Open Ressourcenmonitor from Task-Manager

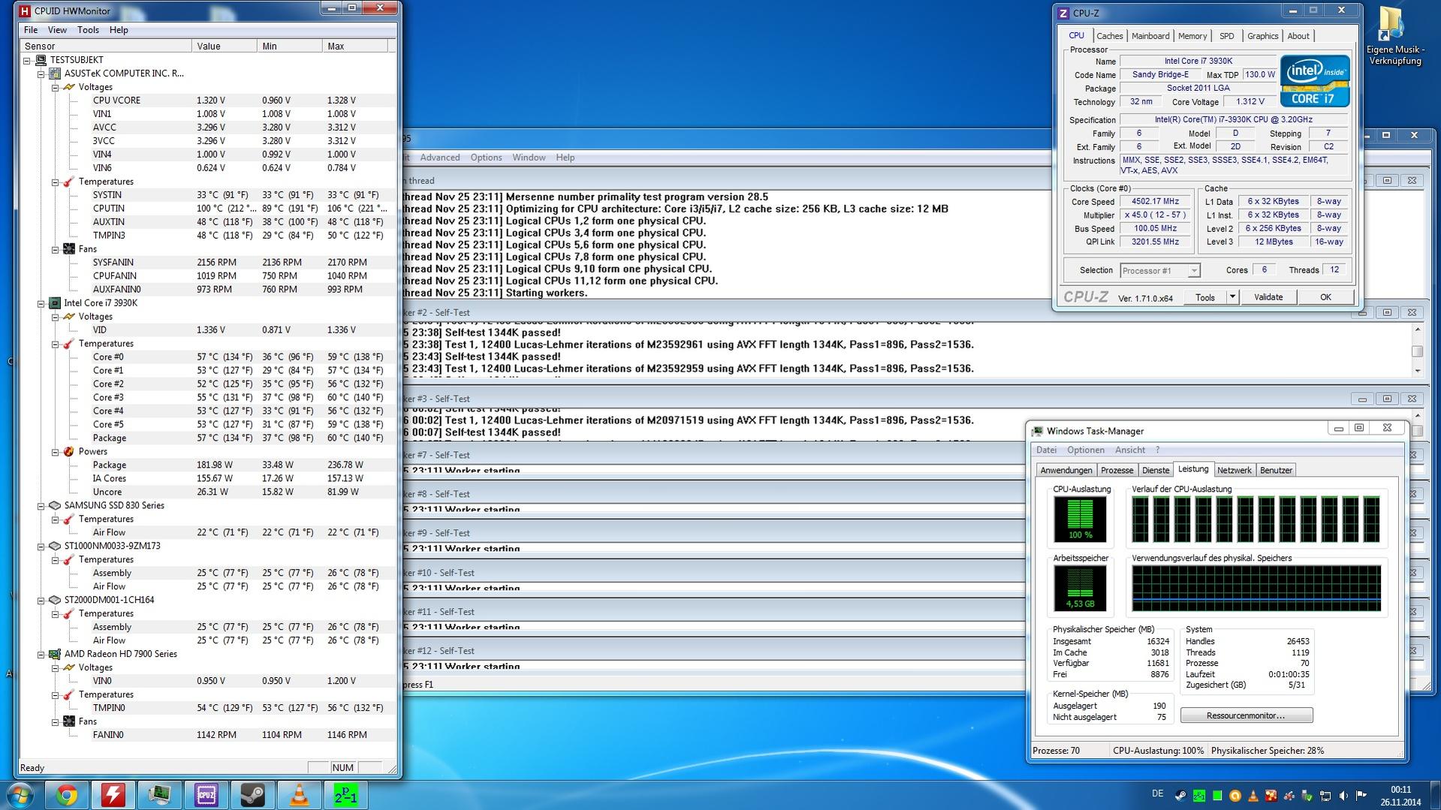1246,715
